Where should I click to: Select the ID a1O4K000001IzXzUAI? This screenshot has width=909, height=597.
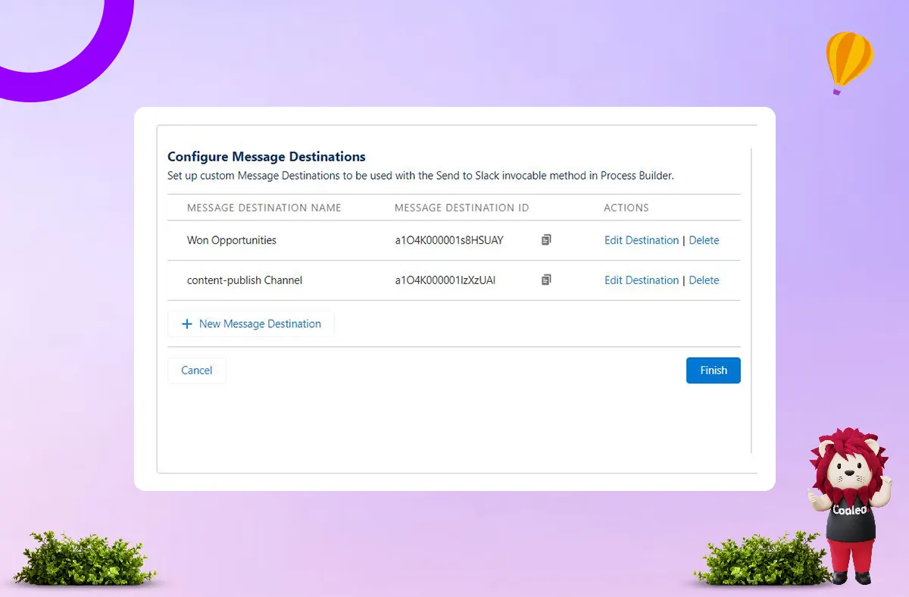(445, 280)
